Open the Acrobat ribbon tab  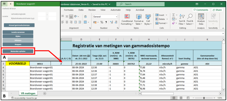140,10
